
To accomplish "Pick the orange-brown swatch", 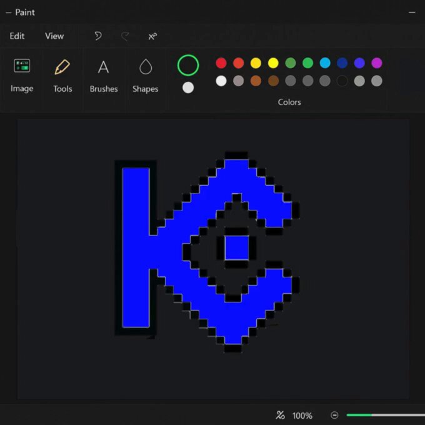I will click(x=256, y=81).
